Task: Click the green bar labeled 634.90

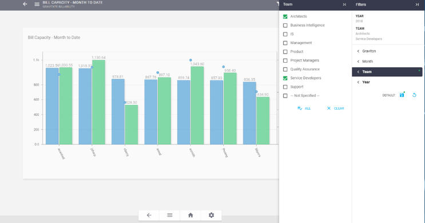Action: click(x=263, y=120)
